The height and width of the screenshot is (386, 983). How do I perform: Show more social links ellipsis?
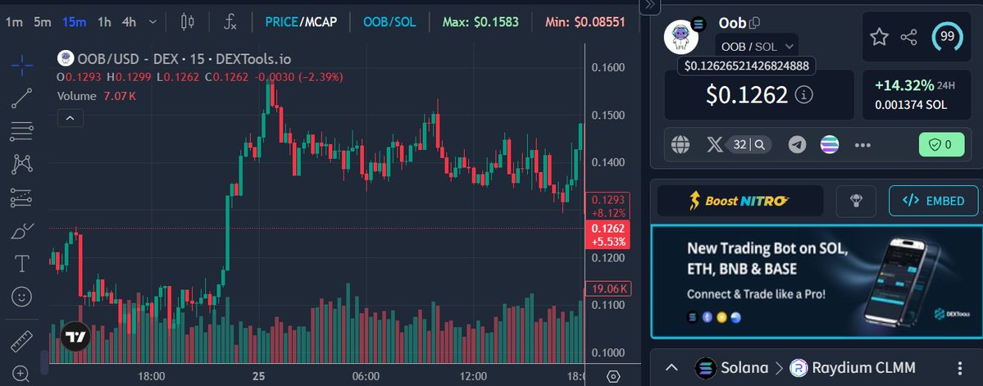862,145
